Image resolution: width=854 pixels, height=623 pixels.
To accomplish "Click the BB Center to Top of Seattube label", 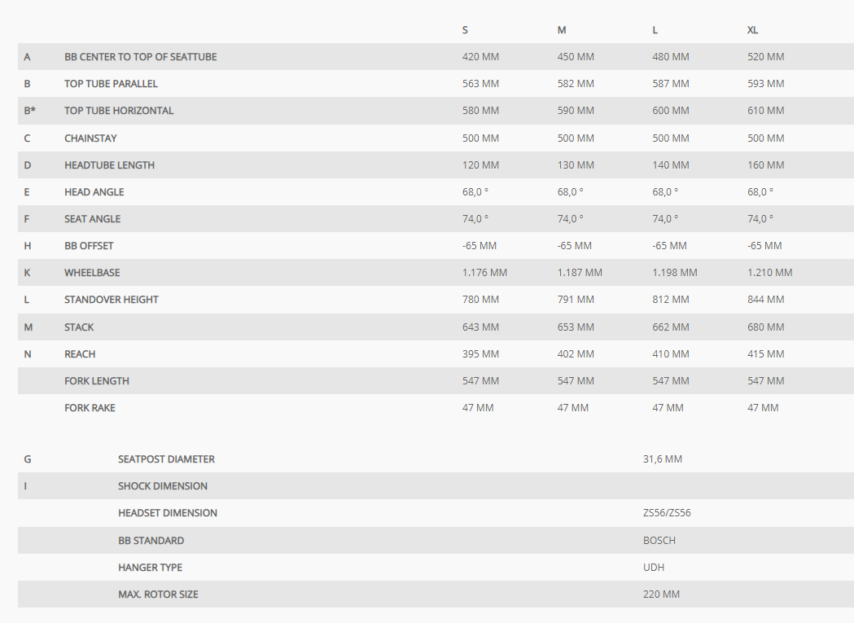I will (141, 57).
